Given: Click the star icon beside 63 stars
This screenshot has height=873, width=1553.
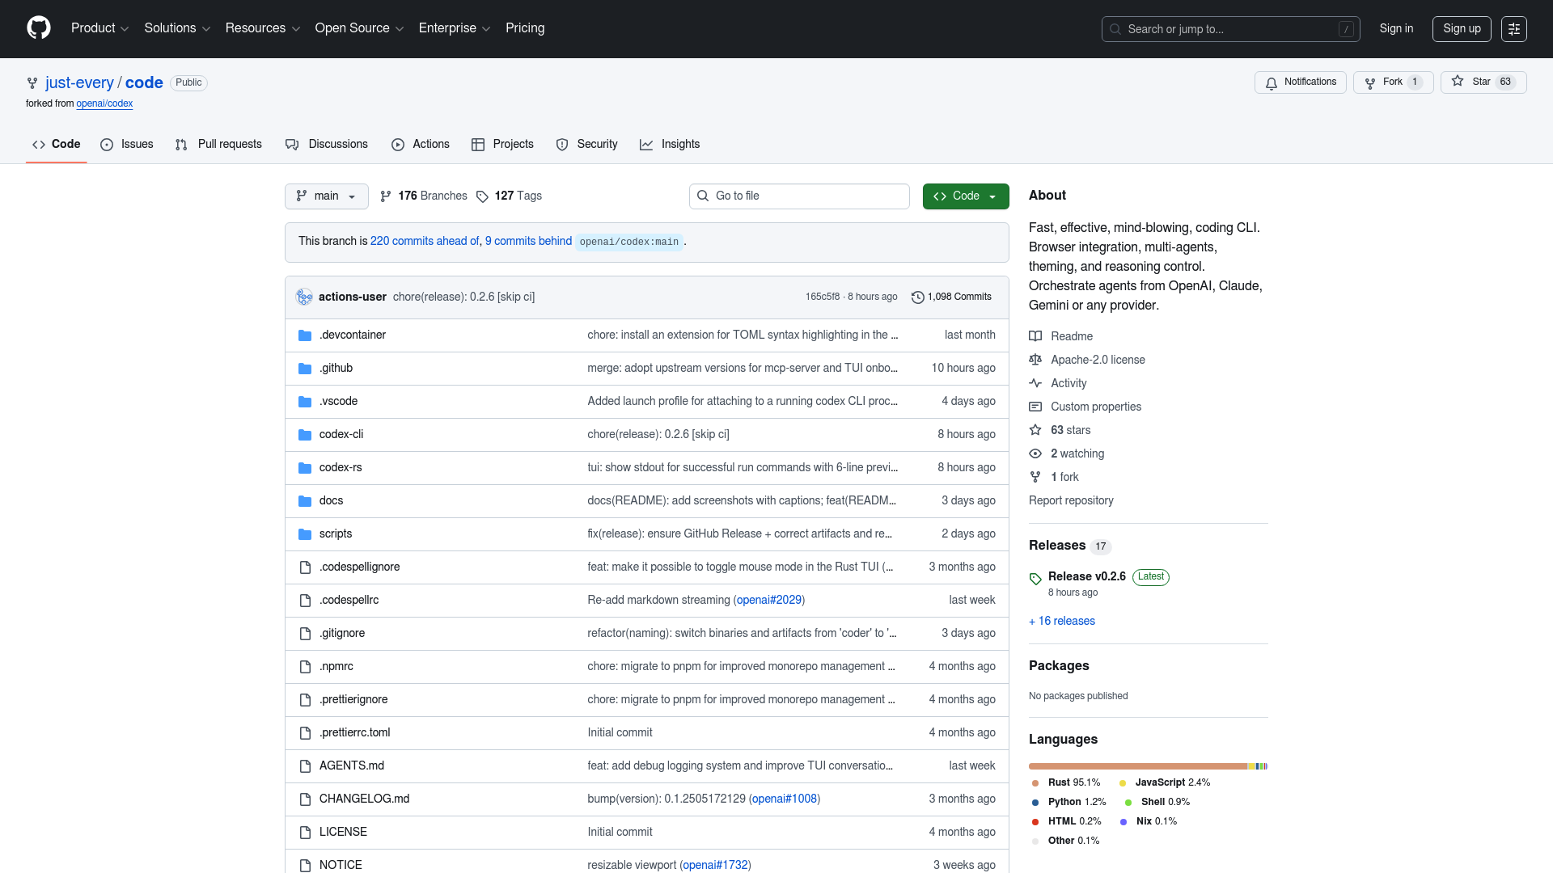Looking at the screenshot, I should (1035, 430).
